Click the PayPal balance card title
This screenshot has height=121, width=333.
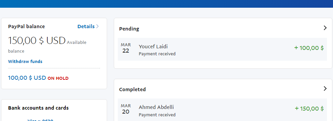[x=26, y=26]
